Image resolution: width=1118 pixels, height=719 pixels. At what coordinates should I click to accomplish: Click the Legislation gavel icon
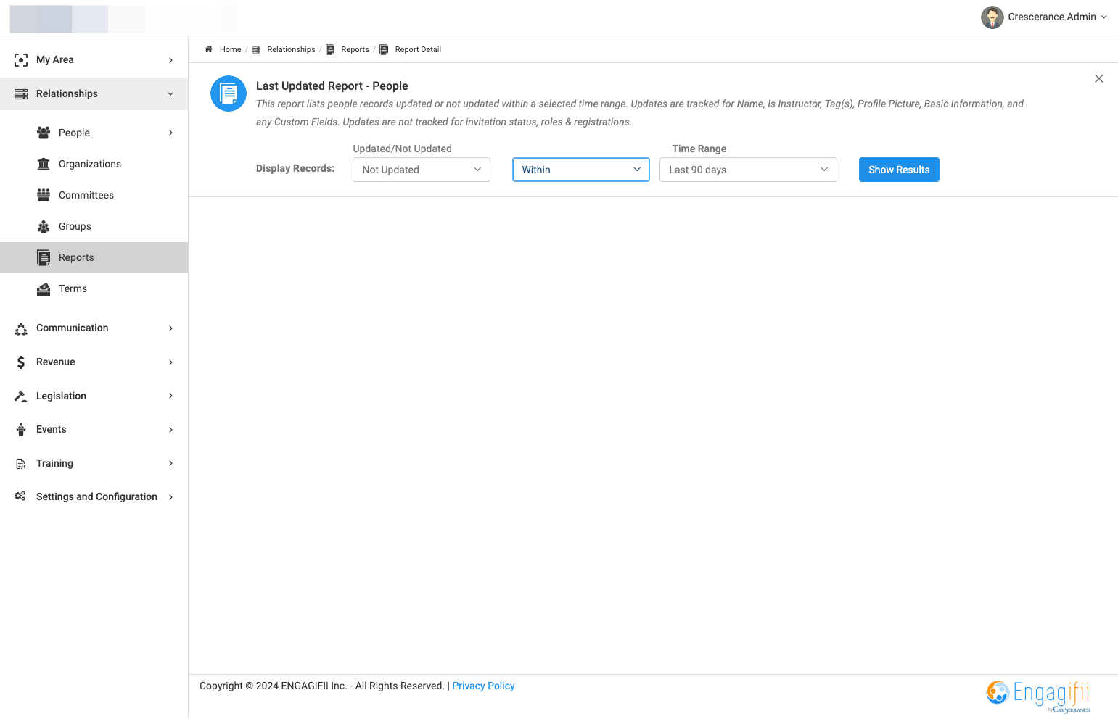21,396
